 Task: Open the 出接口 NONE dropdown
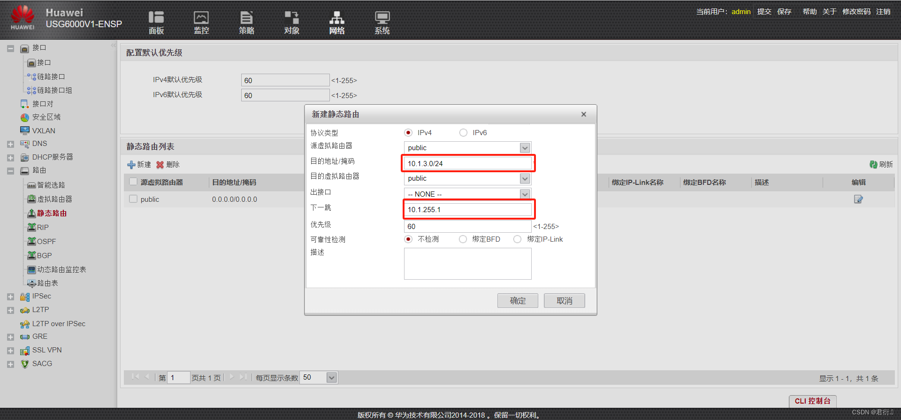click(x=525, y=194)
